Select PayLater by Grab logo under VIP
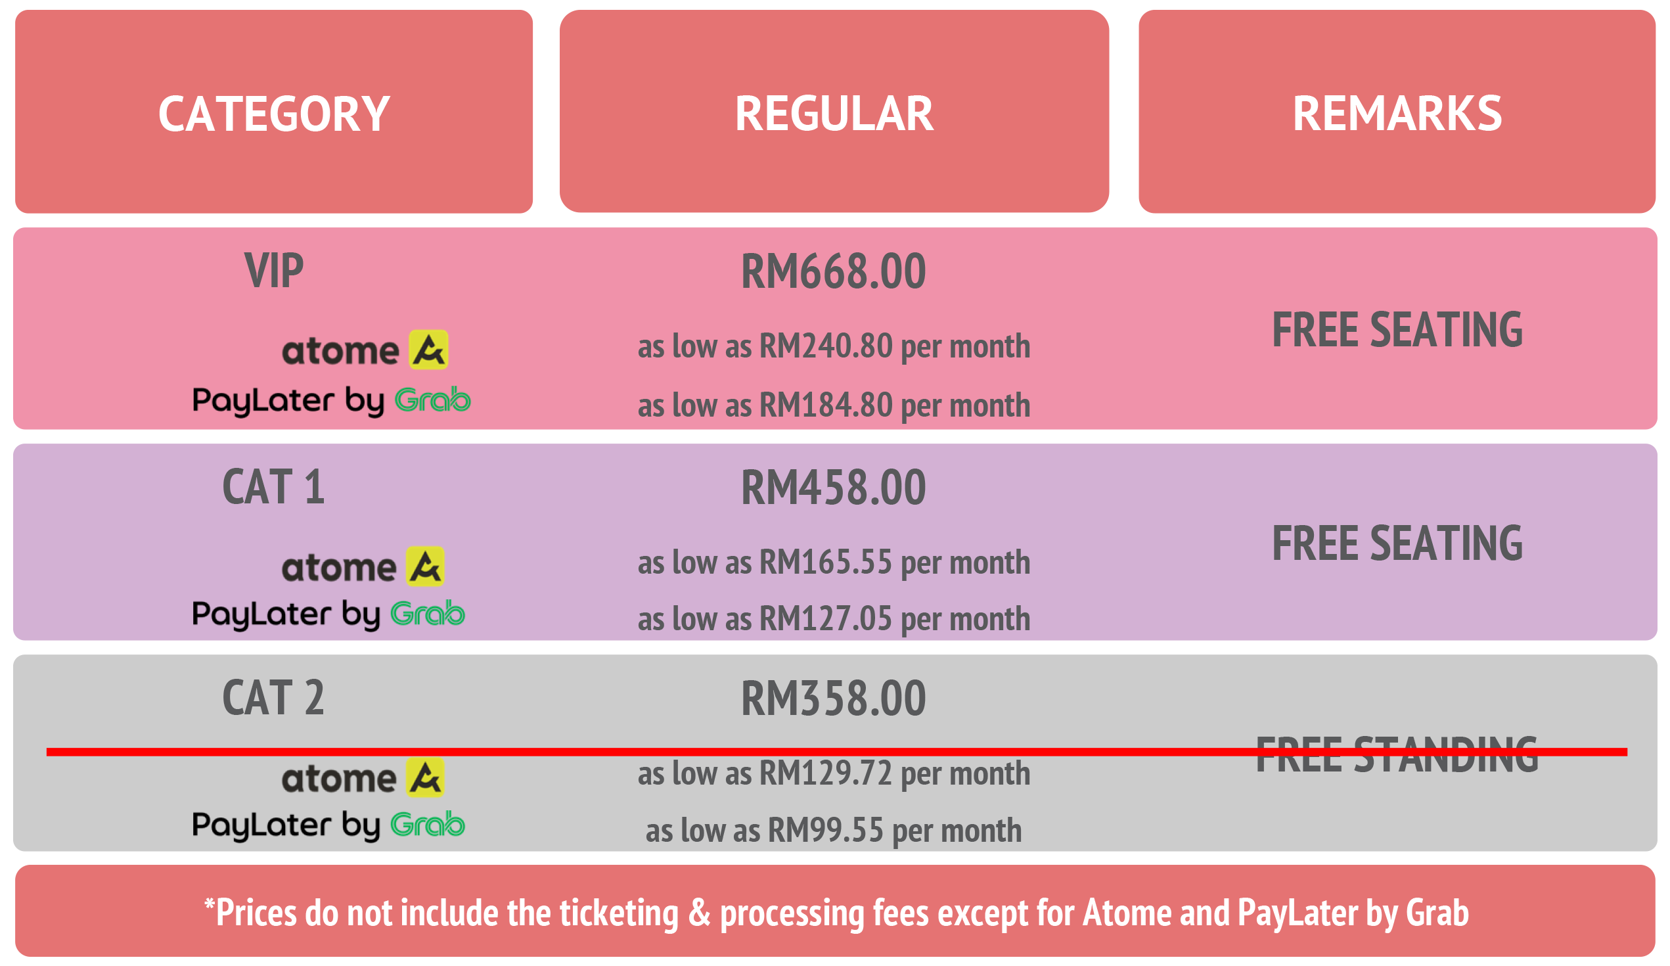The image size is (1670, 966). [331, 401]
